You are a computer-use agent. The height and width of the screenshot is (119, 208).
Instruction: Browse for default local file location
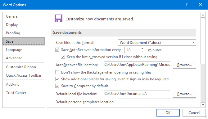[x=184, y=94]
